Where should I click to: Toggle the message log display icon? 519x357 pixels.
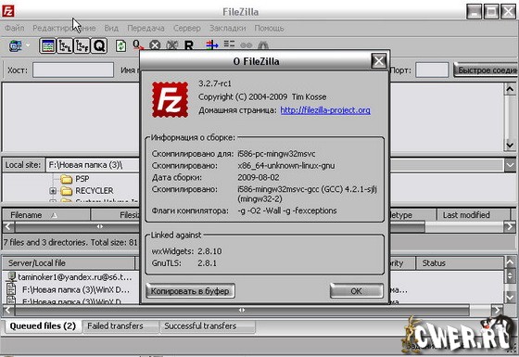(x=47, y=45)
